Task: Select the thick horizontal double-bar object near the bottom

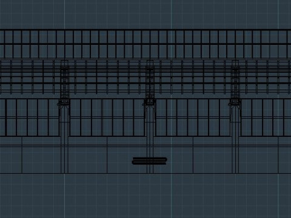Action: (x=149, y=161)
